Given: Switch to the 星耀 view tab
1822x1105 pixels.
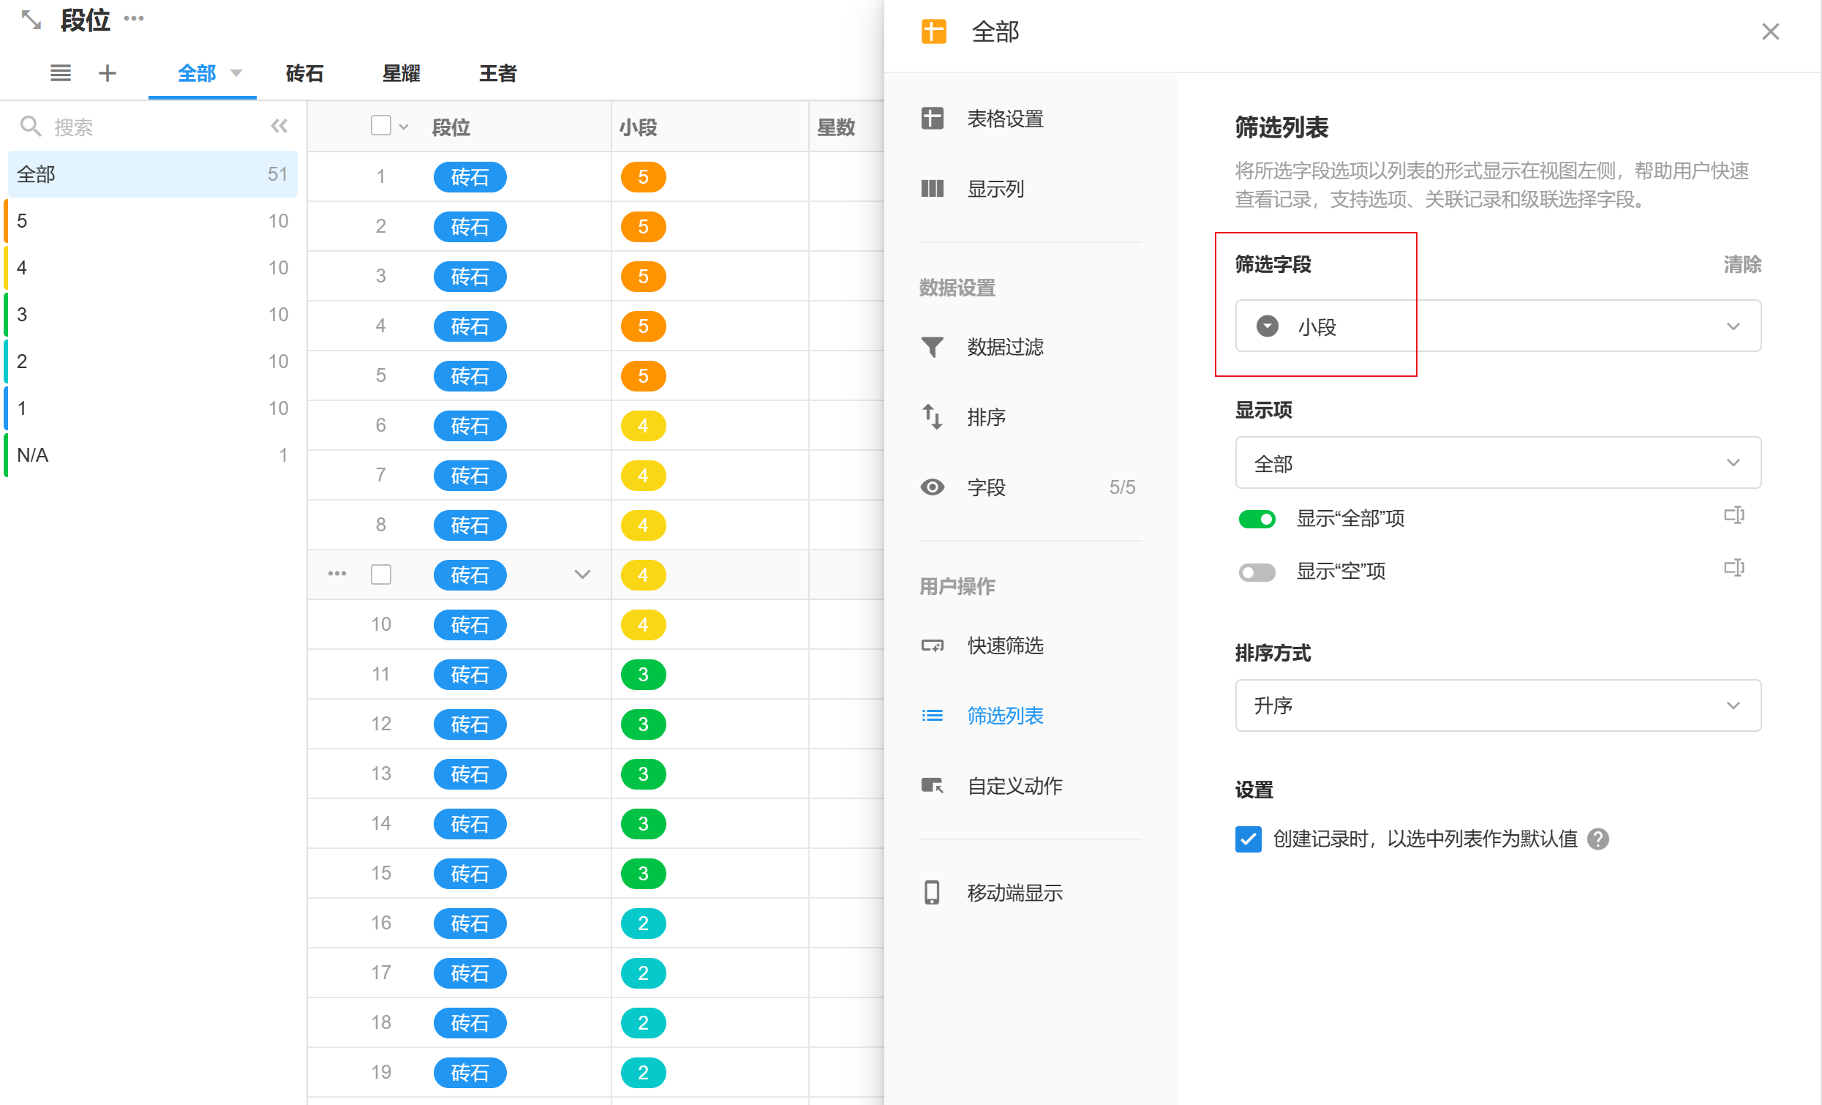Looking at the screenshot, I should click(x=401, y=73).
